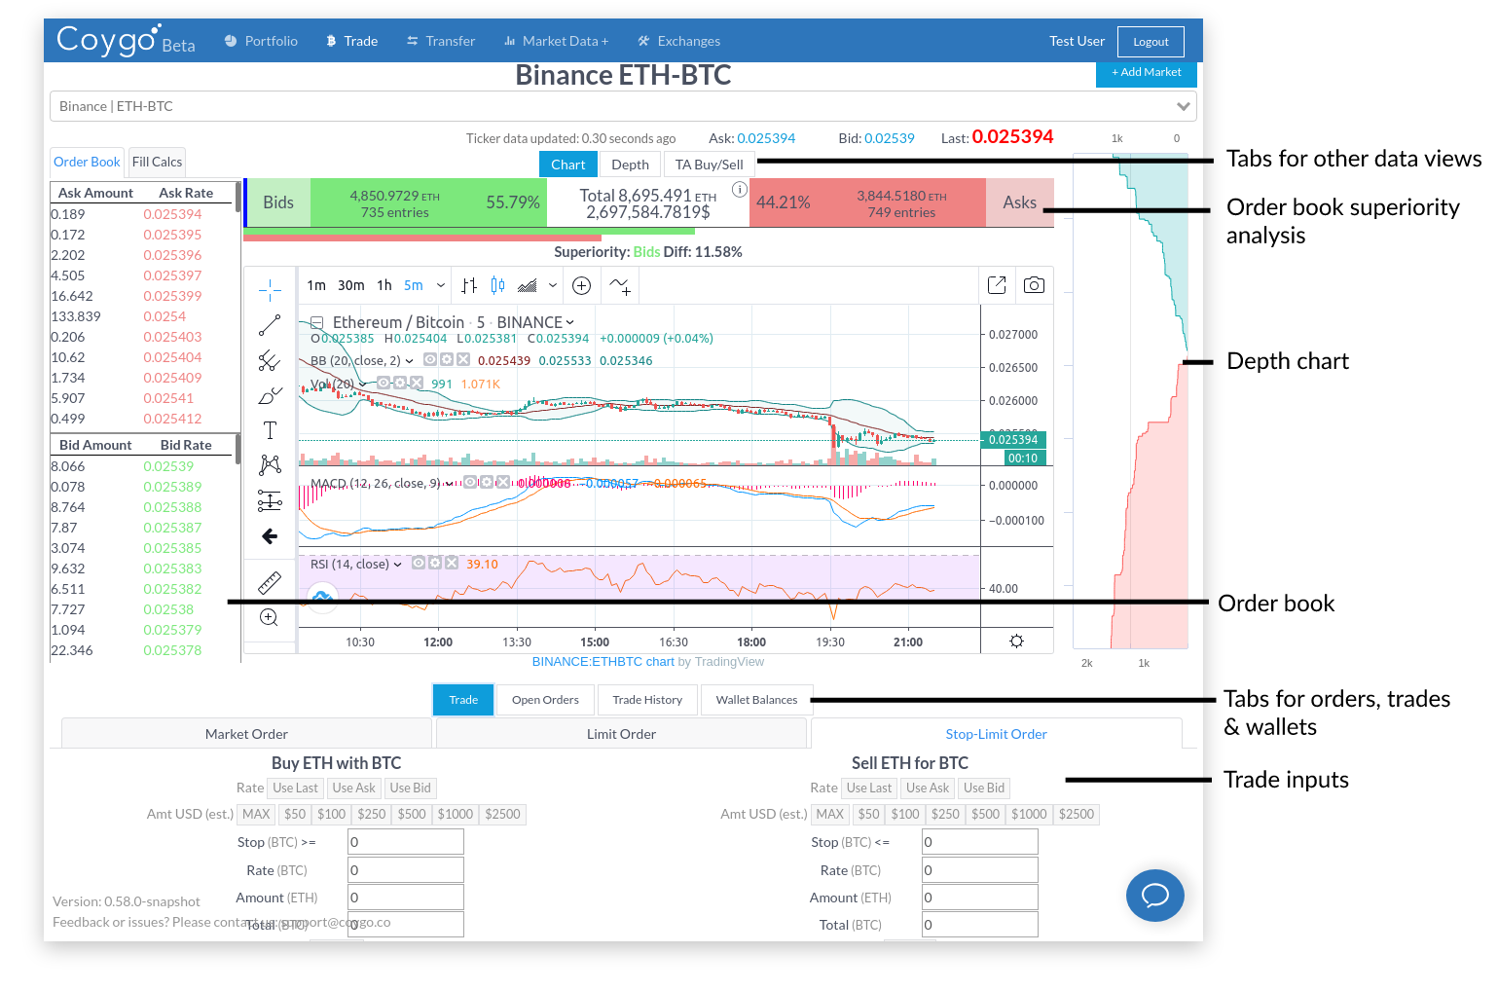Select the chart patterns tool
This screenshot has width=1498, height=990.
pos(270,465)
